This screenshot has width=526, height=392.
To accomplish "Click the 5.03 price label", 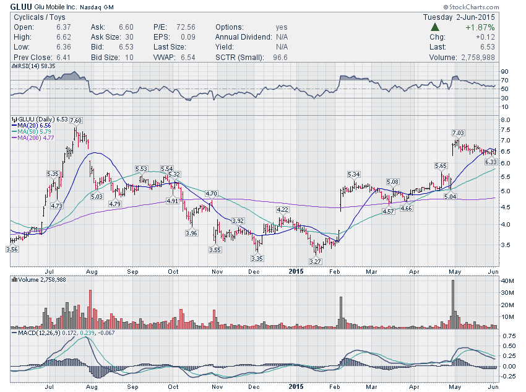I will pyautogui.click(x=97, y=197).
